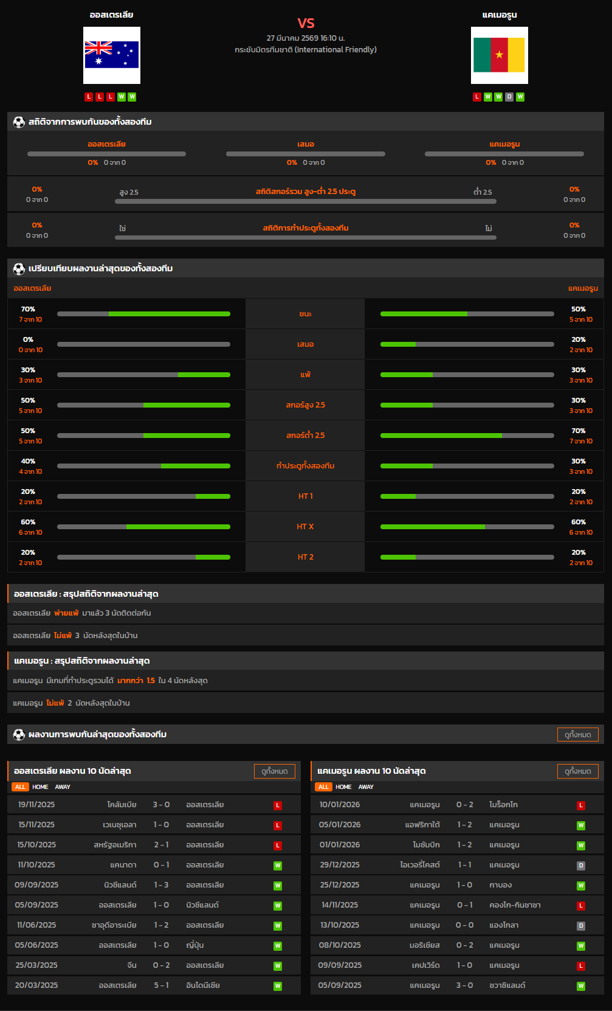Switch to HOME tab in Australia results
This screenshot has width=612, height=1011.
tap(40, 787)
